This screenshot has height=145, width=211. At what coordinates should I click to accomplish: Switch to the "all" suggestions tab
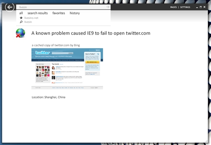[x=21, y=13]
